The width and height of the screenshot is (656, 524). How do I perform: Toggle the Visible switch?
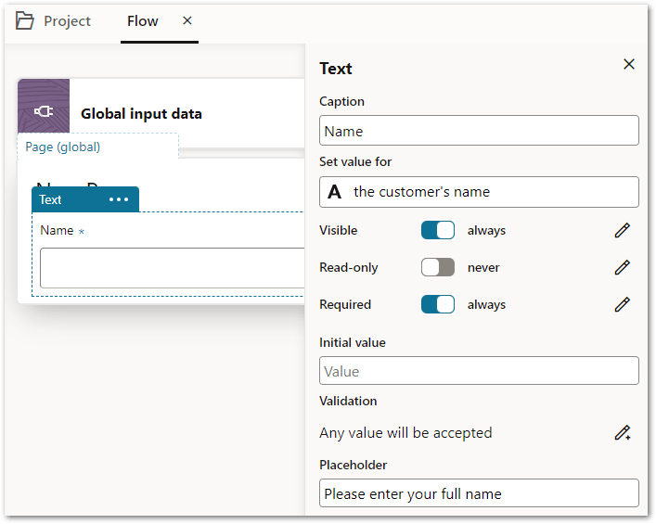point(438,230)
